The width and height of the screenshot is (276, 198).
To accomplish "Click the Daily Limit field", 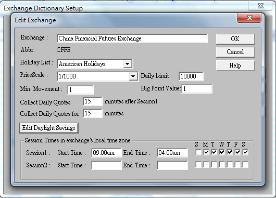I will coord(191,76).
